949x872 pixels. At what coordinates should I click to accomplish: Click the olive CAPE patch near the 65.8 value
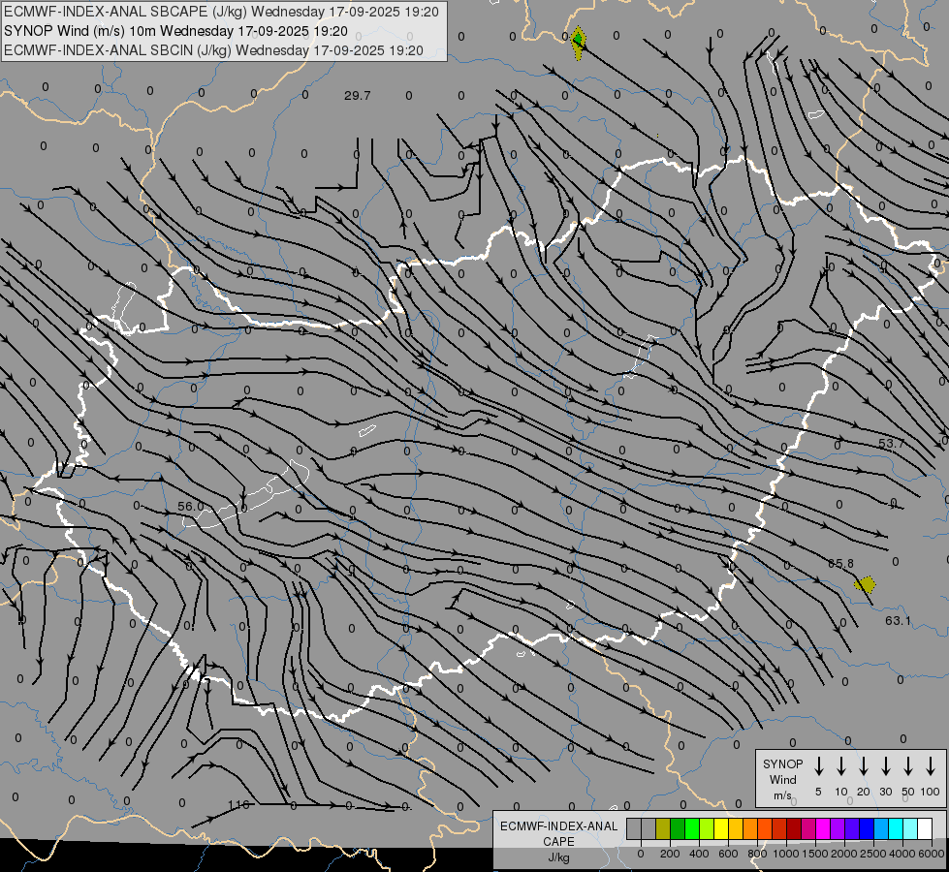[x=865, y=584]
